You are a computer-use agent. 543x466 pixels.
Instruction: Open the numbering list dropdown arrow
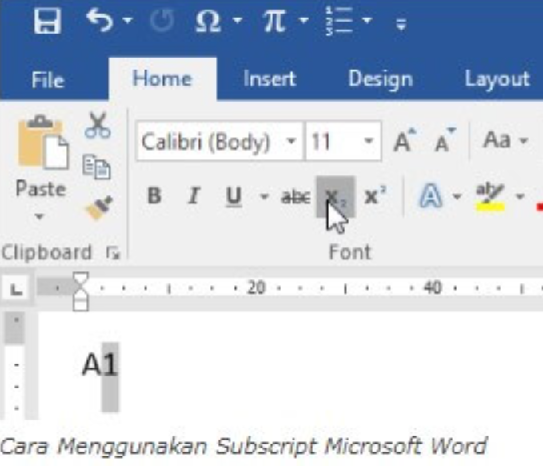367,20
